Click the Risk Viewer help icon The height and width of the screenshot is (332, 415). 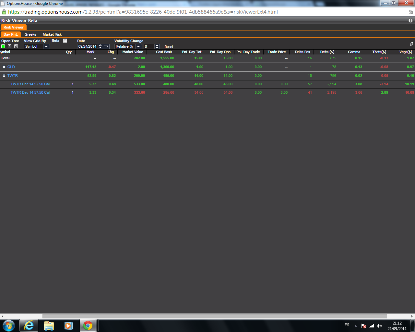(410, 20)
